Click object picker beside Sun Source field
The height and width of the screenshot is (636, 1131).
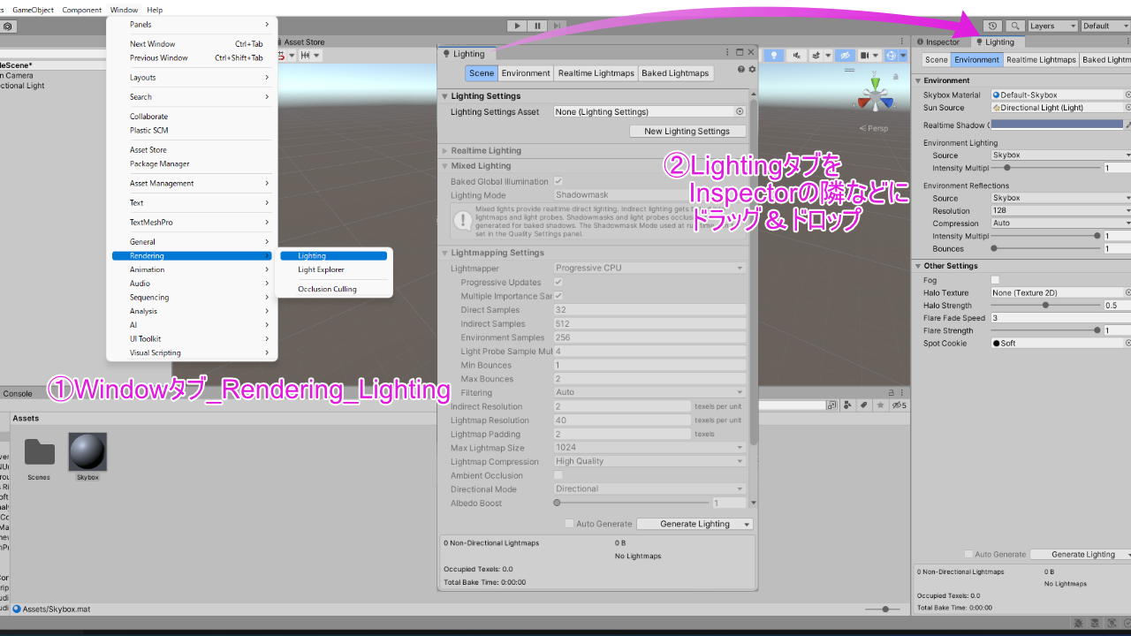[1127, 108]
